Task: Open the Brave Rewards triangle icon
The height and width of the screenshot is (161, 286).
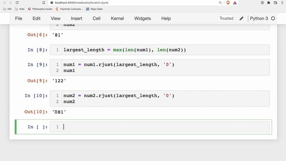Action: coord(235,3)
